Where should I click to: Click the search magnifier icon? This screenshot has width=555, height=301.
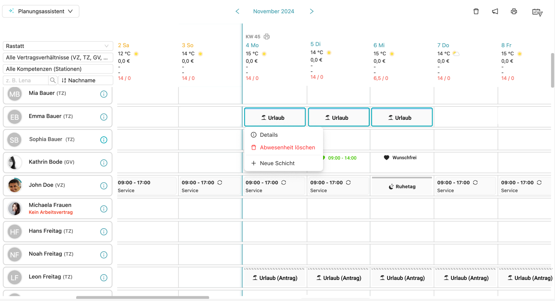point(53,80)
